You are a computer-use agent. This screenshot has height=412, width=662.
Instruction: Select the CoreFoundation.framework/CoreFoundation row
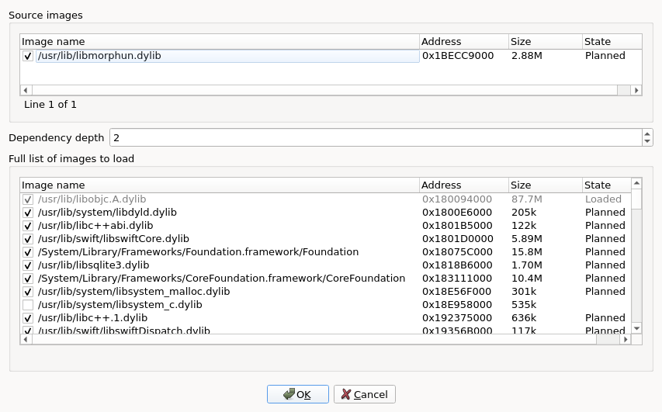(325, 279)
